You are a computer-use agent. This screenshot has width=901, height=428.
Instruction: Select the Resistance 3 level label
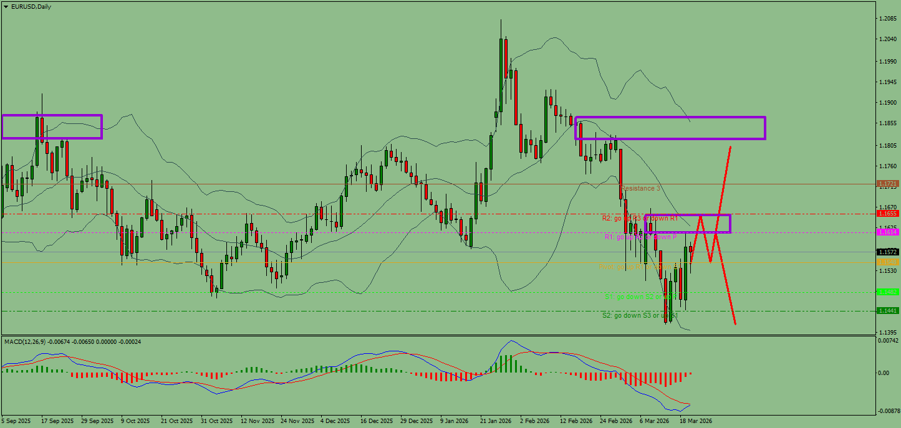[640, 188]
